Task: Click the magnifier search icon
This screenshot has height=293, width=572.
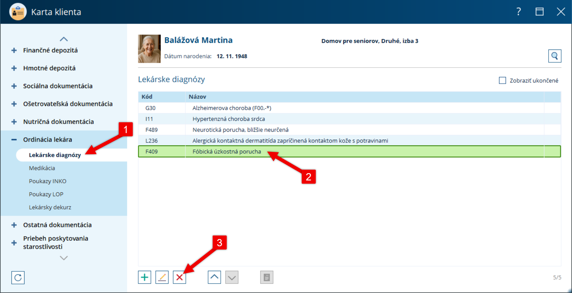Action: pyautogui.click(x=555, y=56)
